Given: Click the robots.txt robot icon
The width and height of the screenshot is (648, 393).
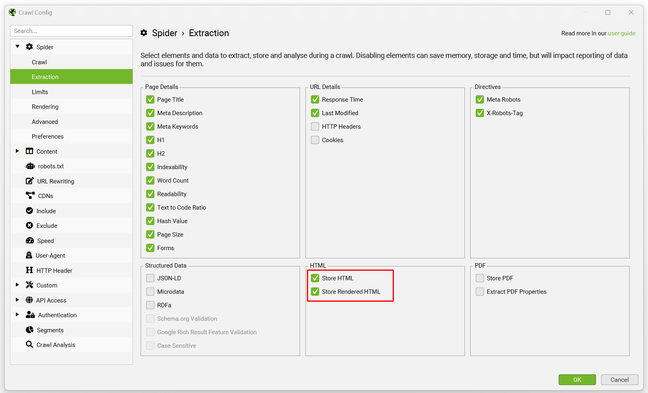Looking at the screenshot, I should (30, 166).
